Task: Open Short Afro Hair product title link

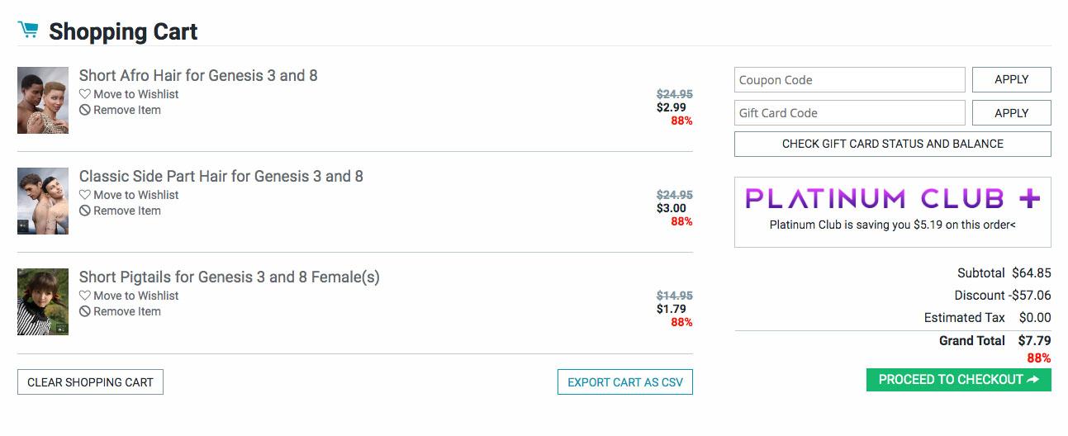Action: (x=198, y=75)
